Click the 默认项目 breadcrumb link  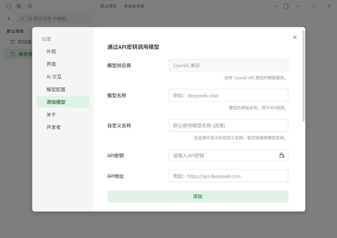[x=108, y=6]
